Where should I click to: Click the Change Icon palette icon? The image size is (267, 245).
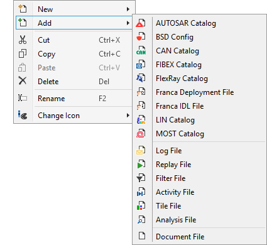click(23, 115)
